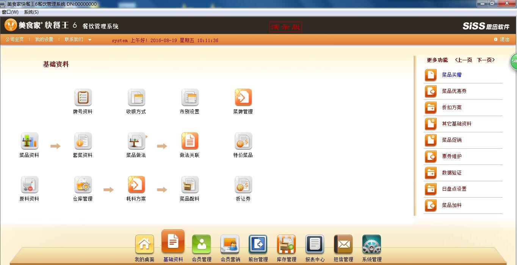Click the 菜品买赠 sidebar icon

(431, 75)
